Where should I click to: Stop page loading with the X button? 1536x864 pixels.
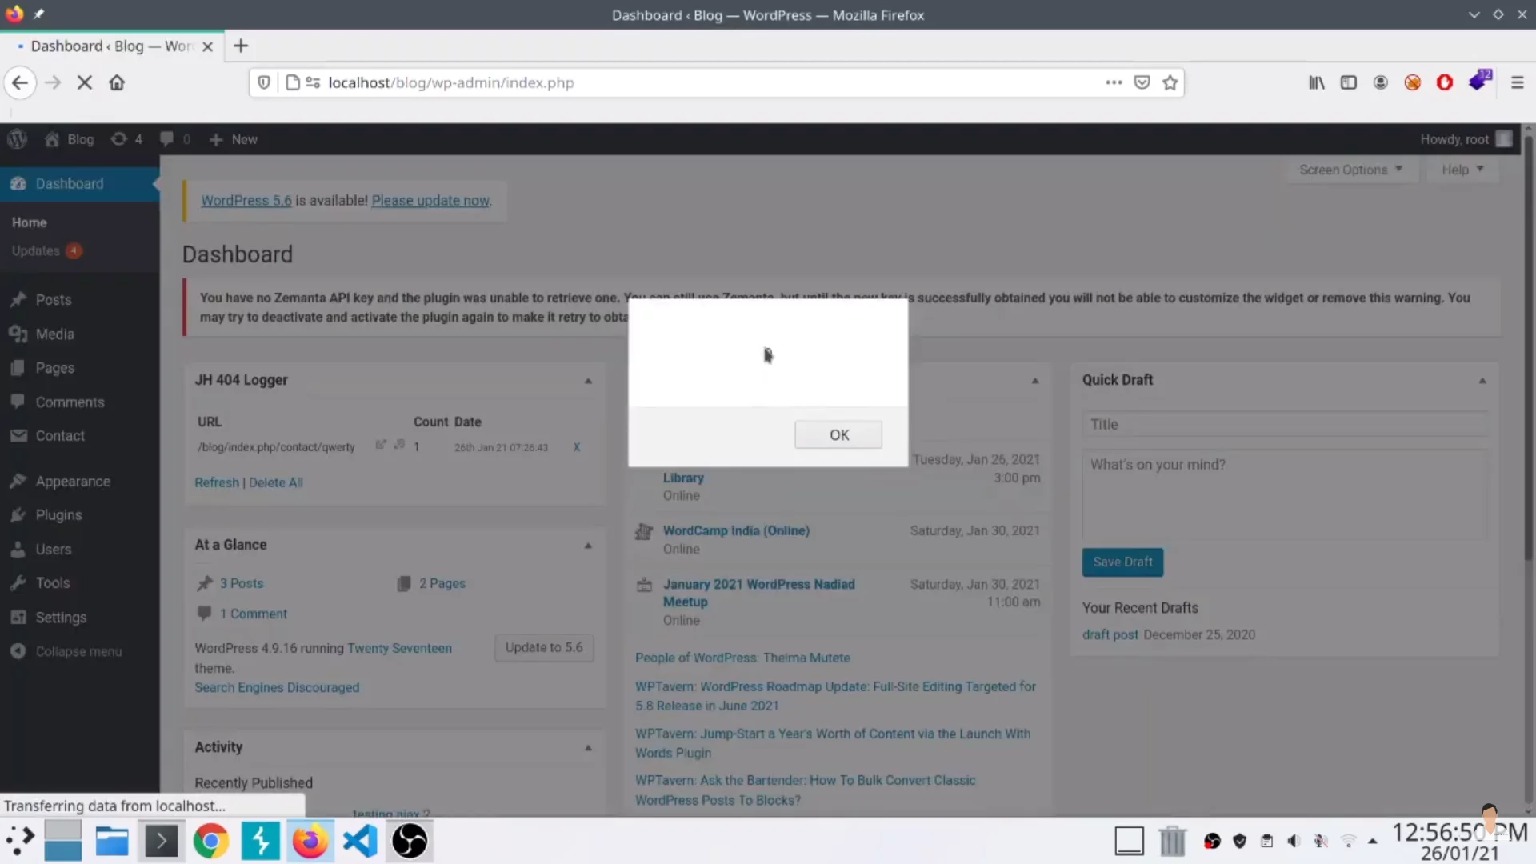85,82
